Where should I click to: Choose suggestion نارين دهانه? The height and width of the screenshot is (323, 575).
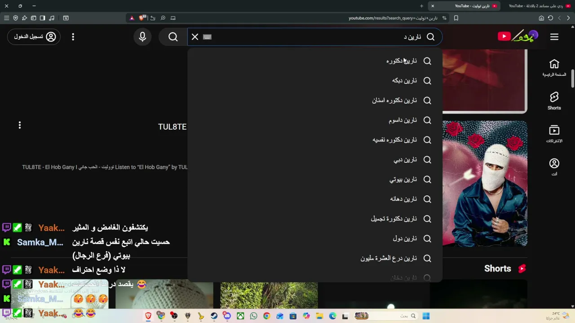tap(315, 199)
